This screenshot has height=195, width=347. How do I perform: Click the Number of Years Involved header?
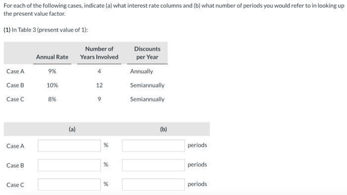[99, 53]
